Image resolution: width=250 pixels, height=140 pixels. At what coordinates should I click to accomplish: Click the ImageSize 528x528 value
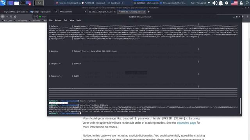point(77,64)
